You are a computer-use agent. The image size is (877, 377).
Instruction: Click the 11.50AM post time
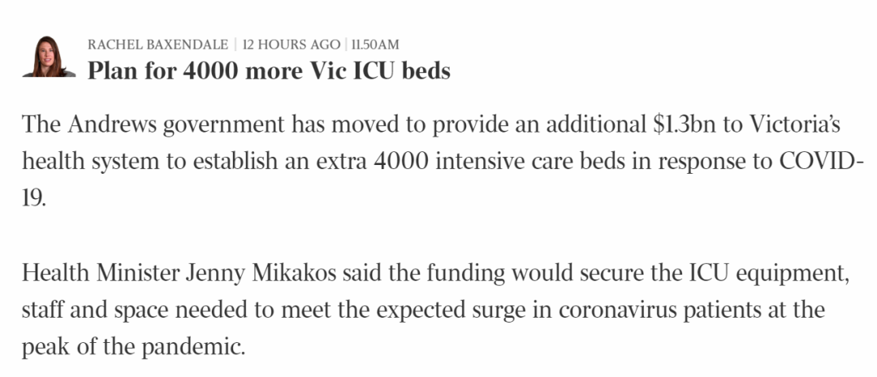(375, 45)
